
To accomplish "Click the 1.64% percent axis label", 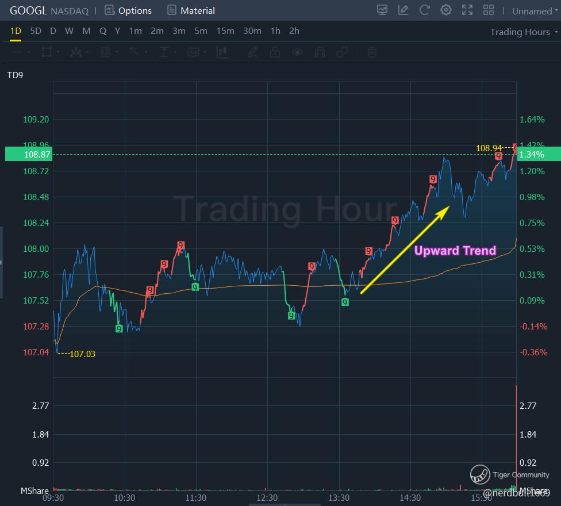I will 532,120.
